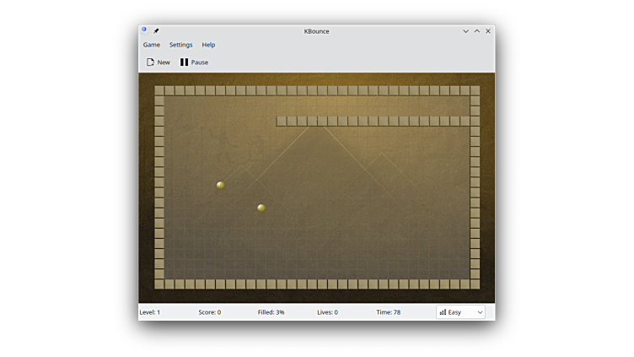
Task: Click the lower golden ball near the center
Action: pos(261,208)
